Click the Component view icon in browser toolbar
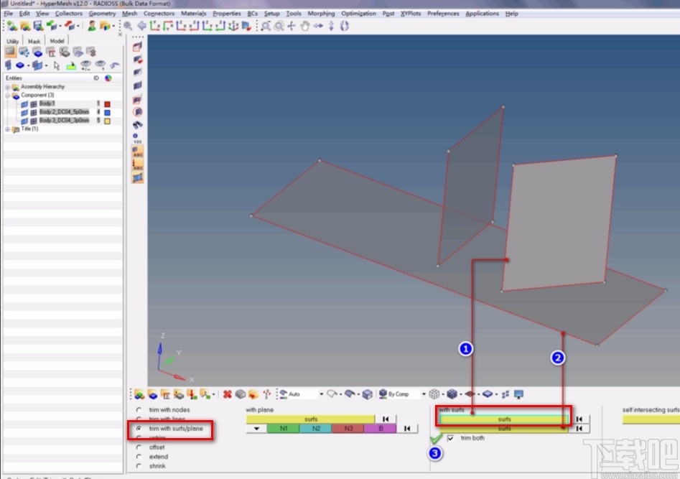The image size is (680, 479). point(38,52)
